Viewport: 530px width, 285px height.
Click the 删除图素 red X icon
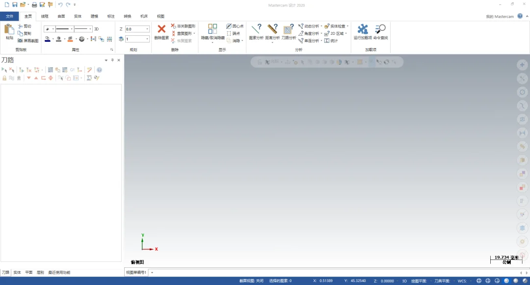(161, 29)
